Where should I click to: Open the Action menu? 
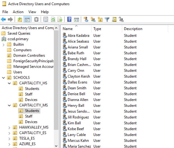18,12
